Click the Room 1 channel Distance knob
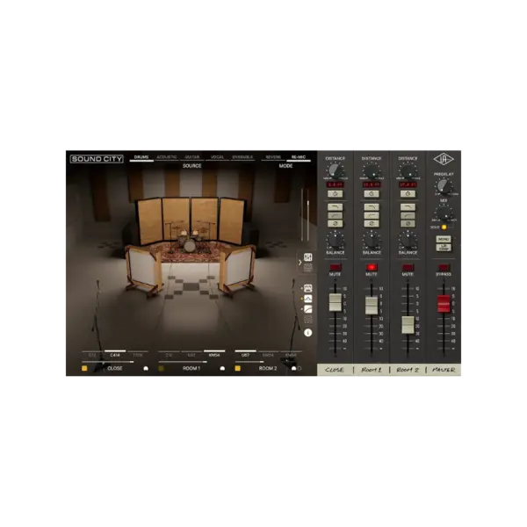Image resolution: width=527 pixels, height=527 pixels. click(372, 170)
